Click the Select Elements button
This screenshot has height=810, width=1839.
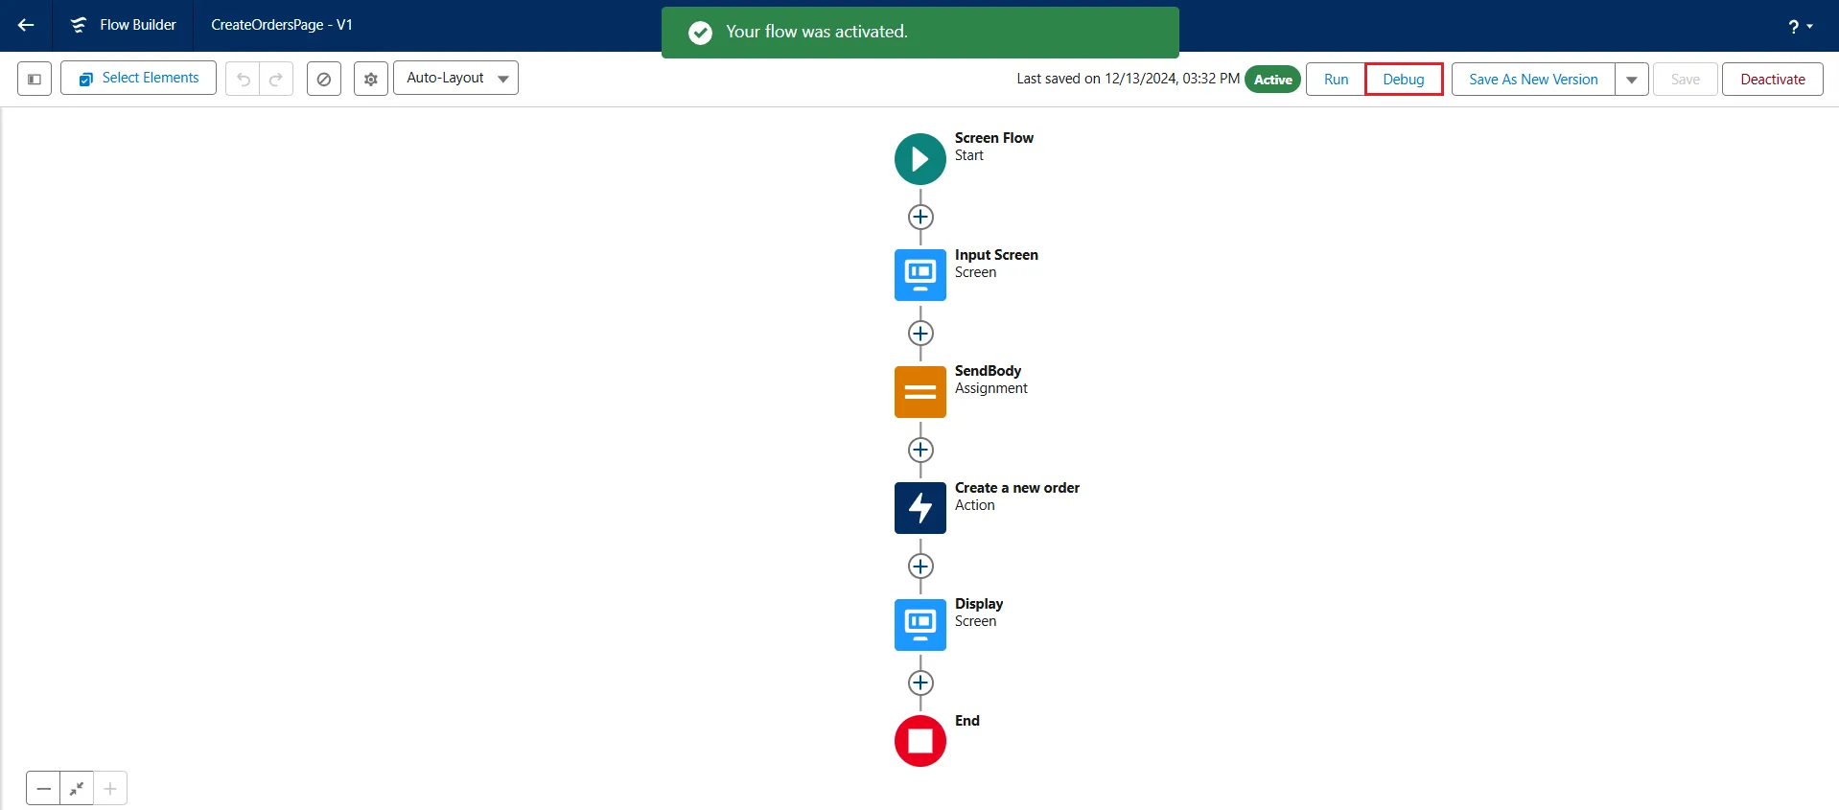pos(138,79)
